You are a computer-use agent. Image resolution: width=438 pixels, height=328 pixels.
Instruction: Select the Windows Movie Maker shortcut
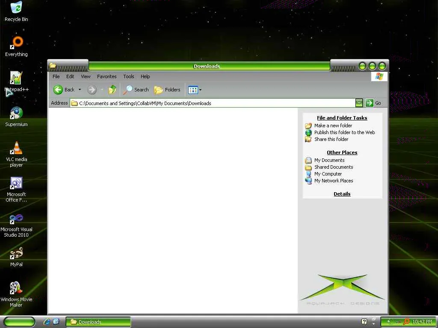(x=16, y=295)
